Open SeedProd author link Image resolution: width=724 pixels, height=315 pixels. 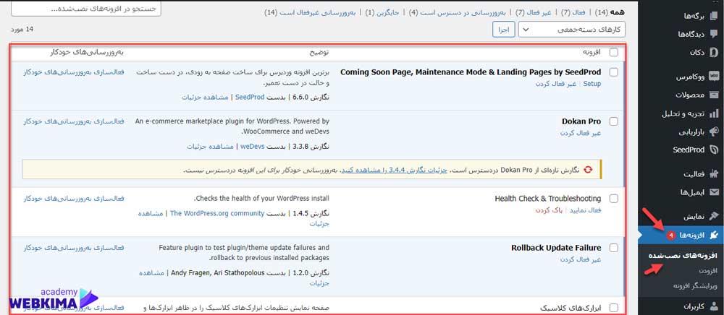pos(250,97)
